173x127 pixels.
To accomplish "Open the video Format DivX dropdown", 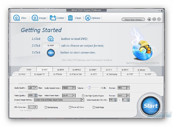I will click(128, 95).
